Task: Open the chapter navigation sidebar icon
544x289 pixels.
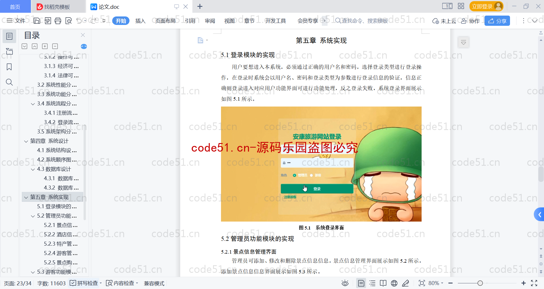Action: click(x=9, y=51)
